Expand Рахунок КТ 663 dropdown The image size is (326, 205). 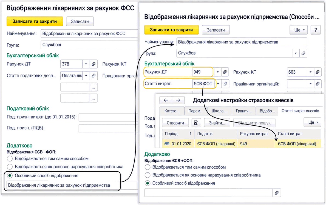[310, 72]
